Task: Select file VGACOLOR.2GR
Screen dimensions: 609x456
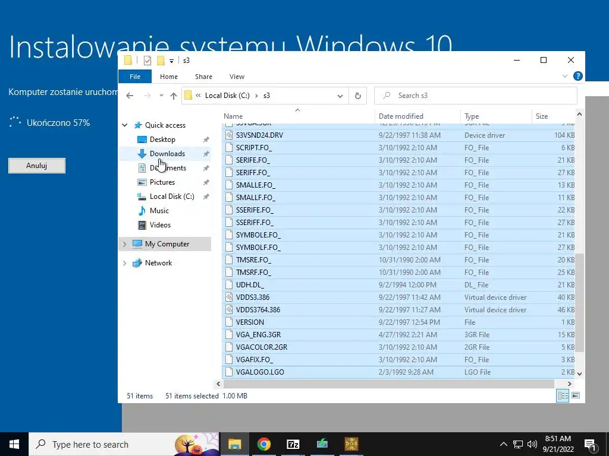Action: pyautogui.click(x=262, y=347)
